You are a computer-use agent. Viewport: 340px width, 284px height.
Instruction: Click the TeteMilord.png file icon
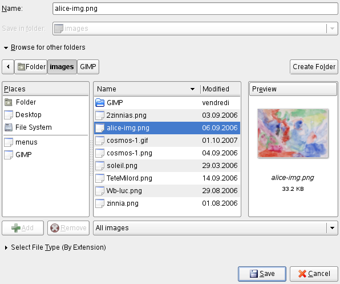point(100,178)
